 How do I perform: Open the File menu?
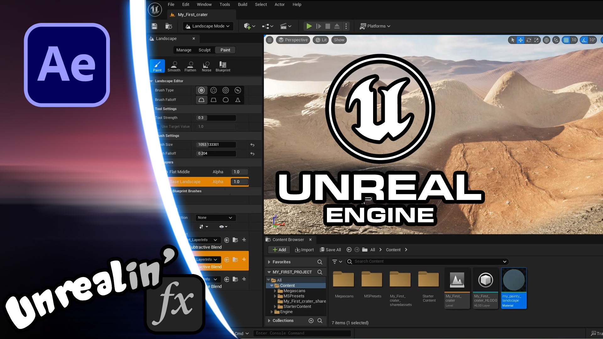(171, 4)
